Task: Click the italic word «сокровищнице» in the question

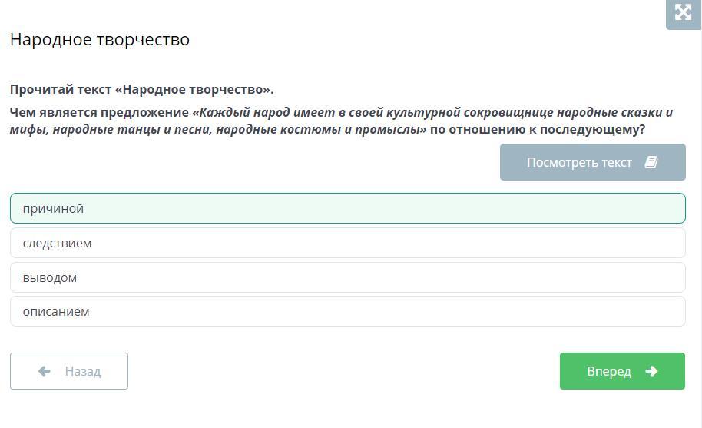Action: coord(508,112)
